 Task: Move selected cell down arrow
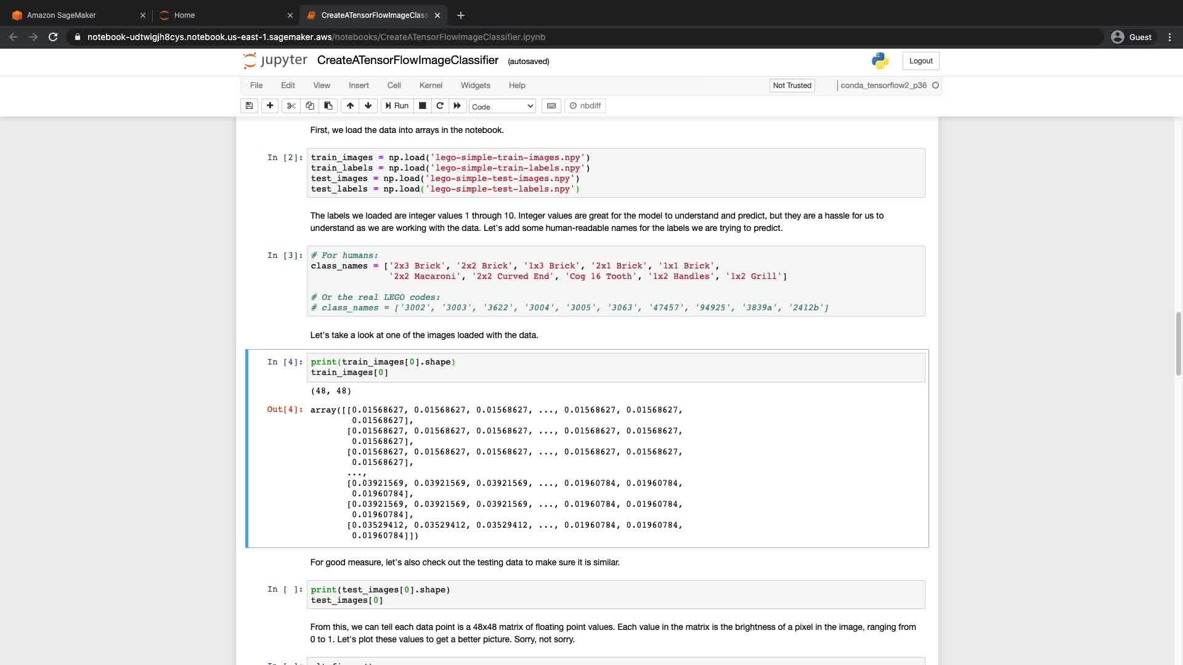coord(368,106)
